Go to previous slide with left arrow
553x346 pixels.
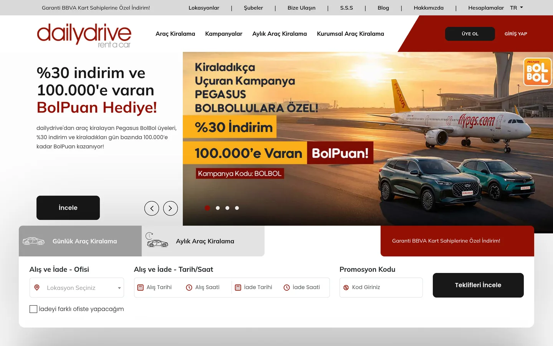152,208
